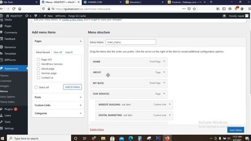Click the create a new menu link
This screenshot has height=141, width=251.
pos(72,20)
